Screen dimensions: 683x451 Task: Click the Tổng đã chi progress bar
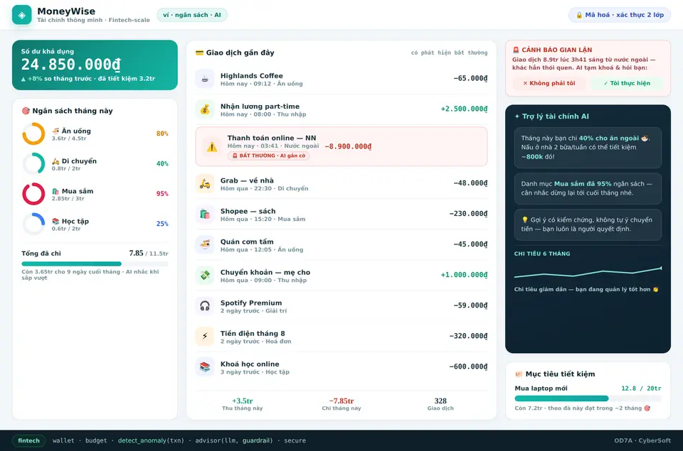coord(95,263)
